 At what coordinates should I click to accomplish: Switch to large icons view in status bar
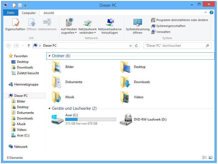point(210,158)
